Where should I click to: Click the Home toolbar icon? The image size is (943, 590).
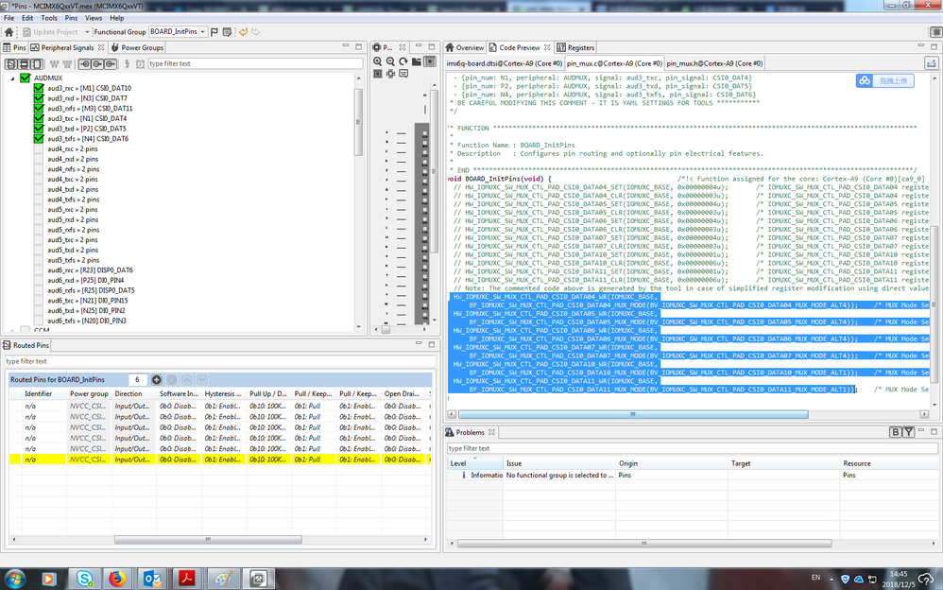point(9,32)
